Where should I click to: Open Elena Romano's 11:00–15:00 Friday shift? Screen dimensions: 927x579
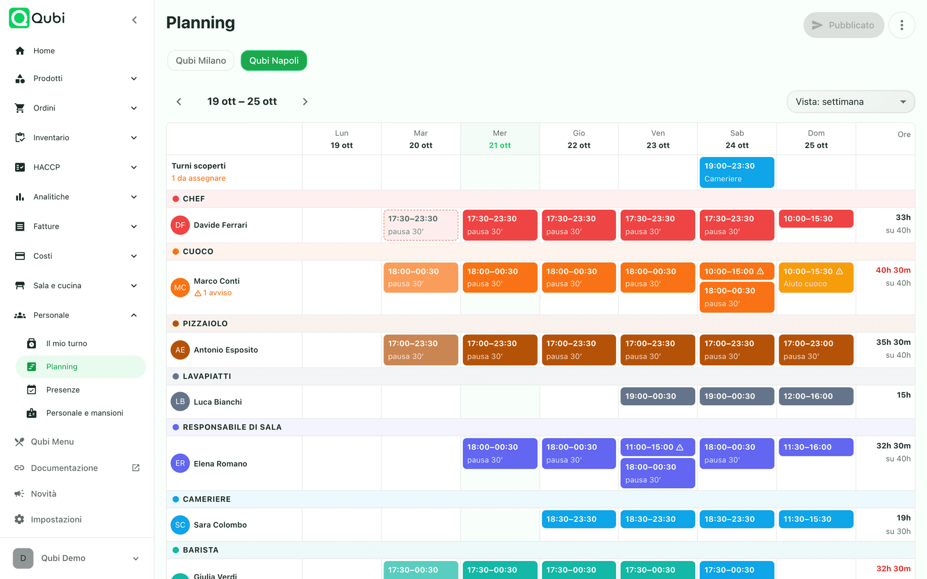658,447
